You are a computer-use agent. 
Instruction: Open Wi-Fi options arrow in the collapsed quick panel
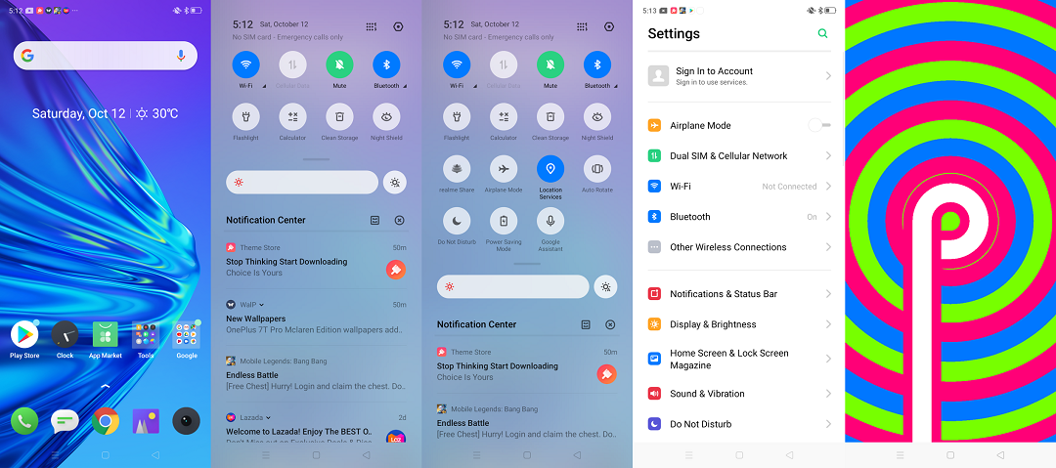(264, 87)
